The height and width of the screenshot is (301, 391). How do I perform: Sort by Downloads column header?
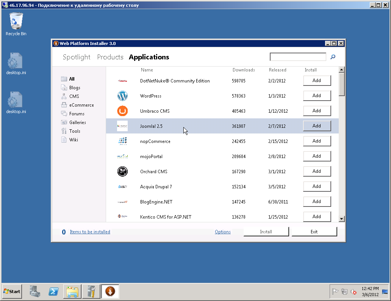(x=244, y=70)
